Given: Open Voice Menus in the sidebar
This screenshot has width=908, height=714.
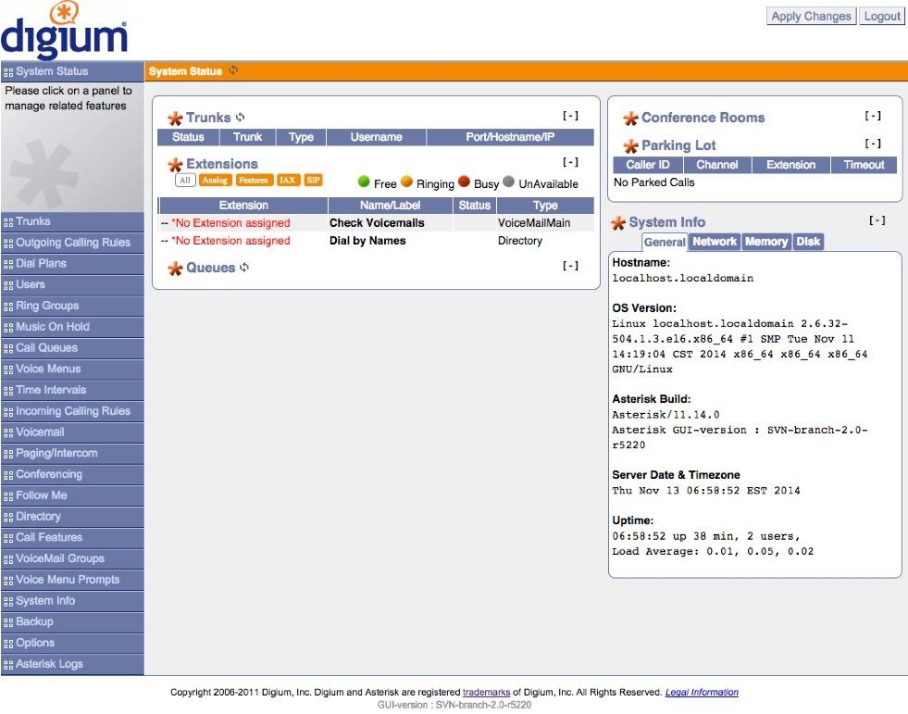Looking at the screenshot, I should [72, 370].
